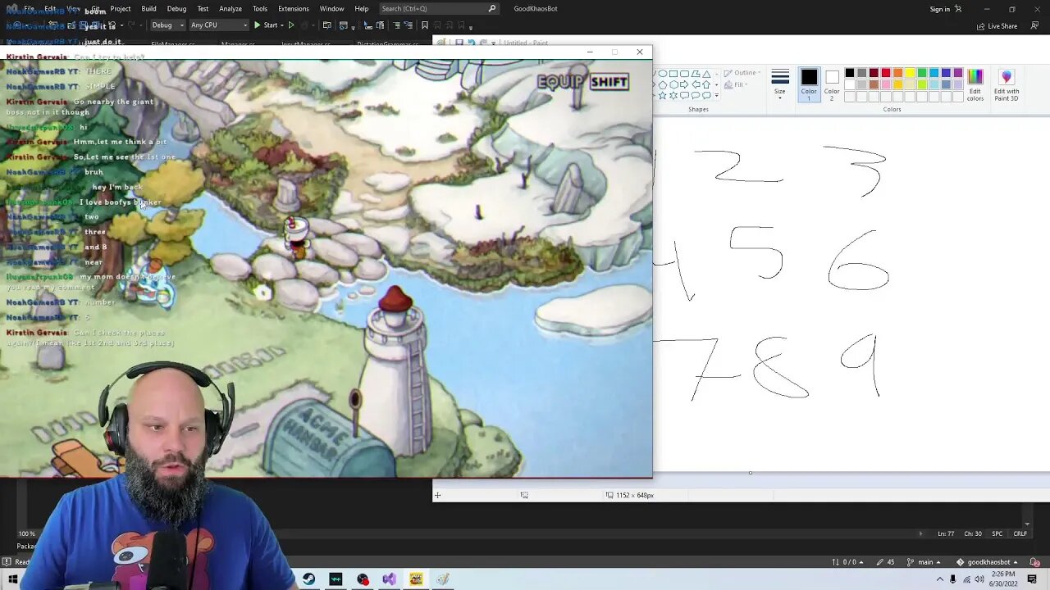The height and width of the screenshot is (590, 1050).
Task: Pick the black color swatch in Paint palette
Action: [x=849, y=73]
